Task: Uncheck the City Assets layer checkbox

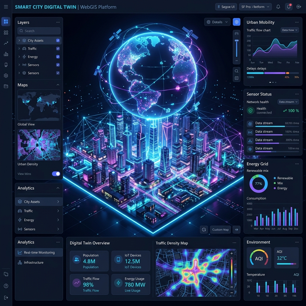Action: (x=58, y=40)
